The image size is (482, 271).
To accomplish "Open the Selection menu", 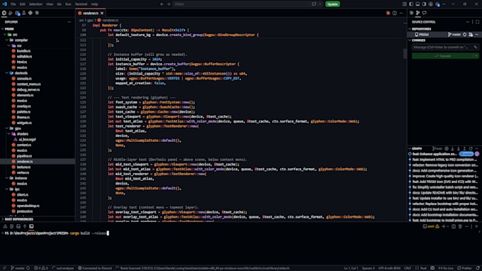I will (x=35, y=4).
